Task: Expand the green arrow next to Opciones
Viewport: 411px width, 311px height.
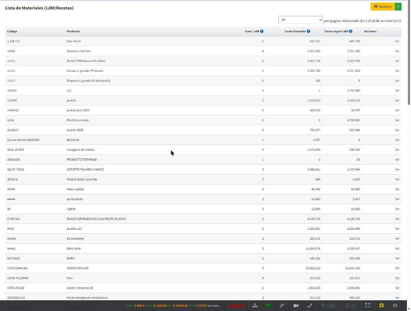Action: pyautogui.click(x=398, y=7)
